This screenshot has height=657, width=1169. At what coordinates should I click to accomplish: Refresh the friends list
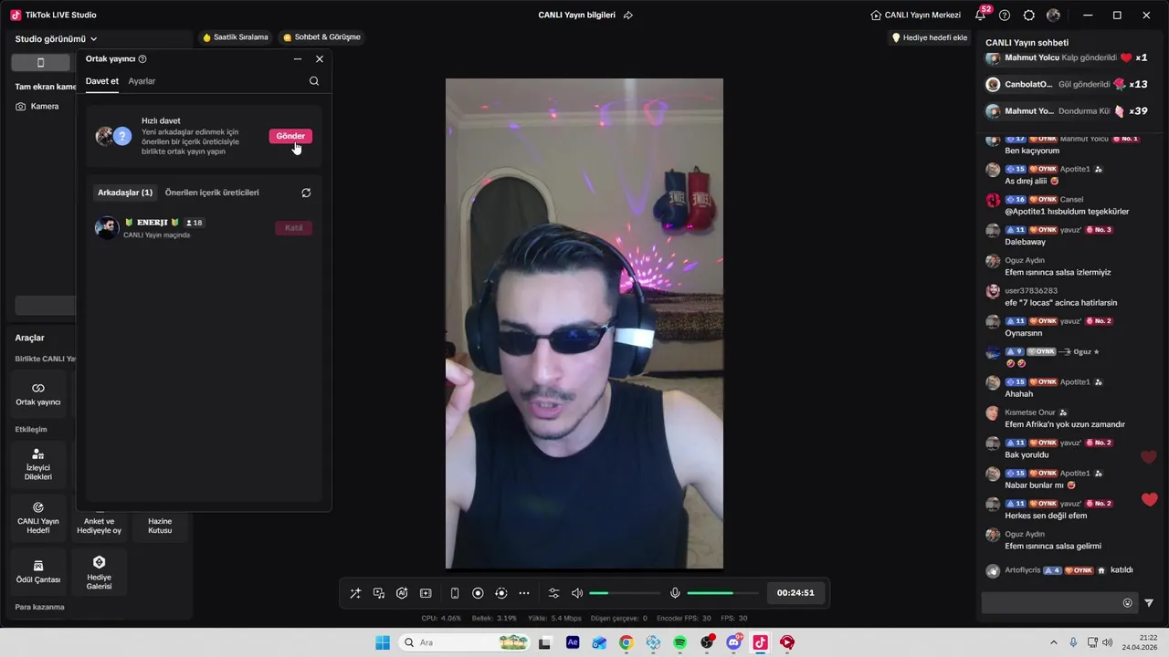(306, 193)
